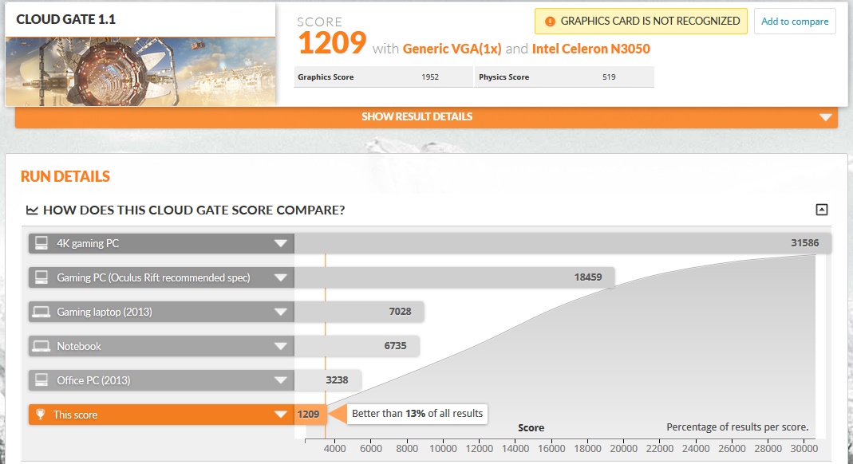Select the 4K gaming PC label

88,243
